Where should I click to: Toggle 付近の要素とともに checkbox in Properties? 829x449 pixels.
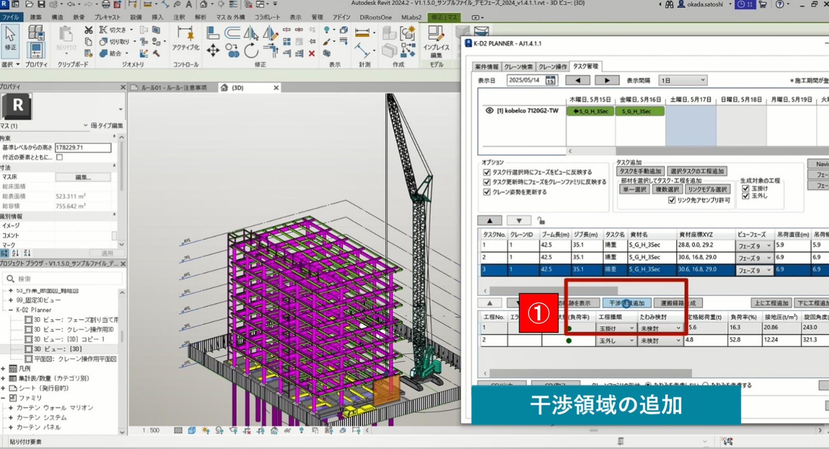[60, 157]
